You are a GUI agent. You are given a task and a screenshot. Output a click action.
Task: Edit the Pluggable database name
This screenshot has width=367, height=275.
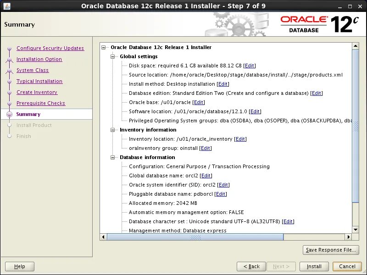[x=221, y=194]
